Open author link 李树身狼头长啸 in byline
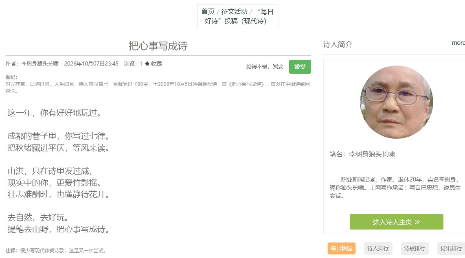The width and height of the screenshot is (465, 258). pos(40,63)
